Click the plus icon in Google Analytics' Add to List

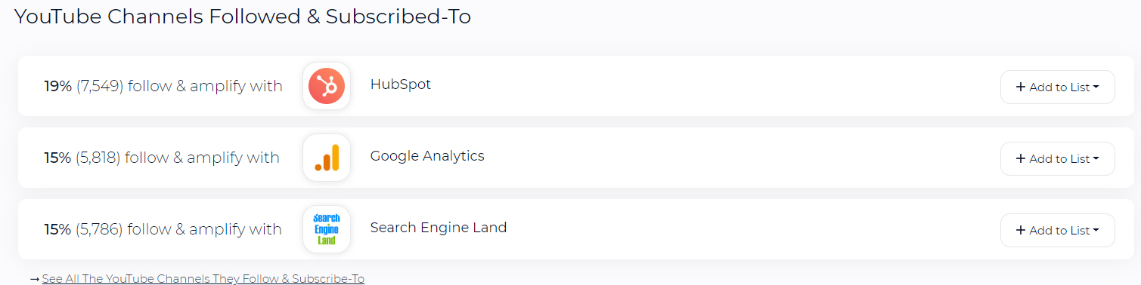pos(1021,158)
